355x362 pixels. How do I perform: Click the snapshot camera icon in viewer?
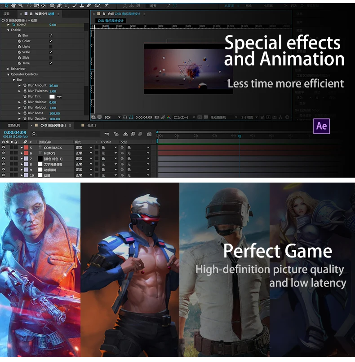point(156,117)
